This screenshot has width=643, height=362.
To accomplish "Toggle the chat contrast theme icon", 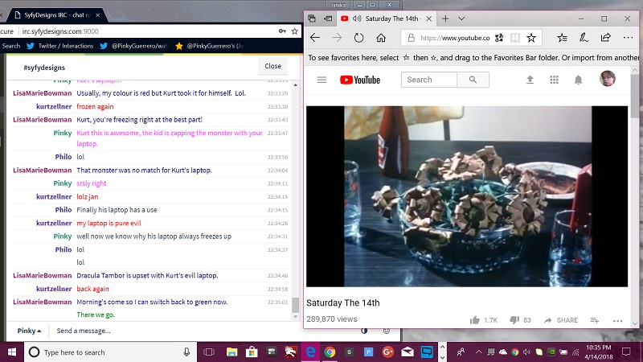I will [x=364, y=331].
